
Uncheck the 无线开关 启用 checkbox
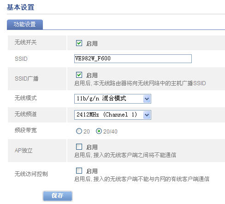[x=79, y=43]
